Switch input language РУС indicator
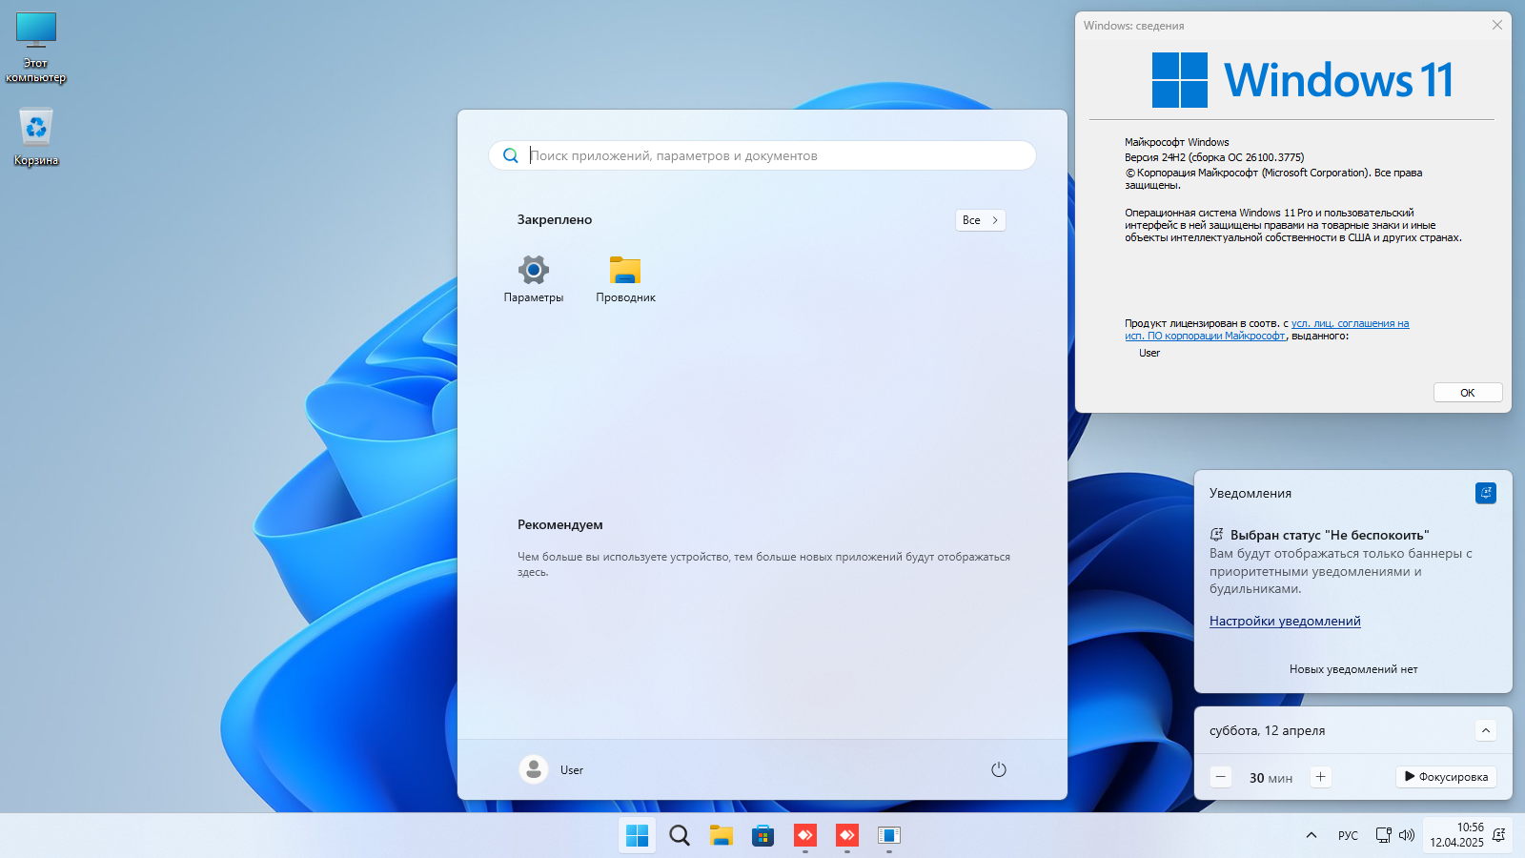This screenshot has width=1525, height=858. click(1348, 835)
